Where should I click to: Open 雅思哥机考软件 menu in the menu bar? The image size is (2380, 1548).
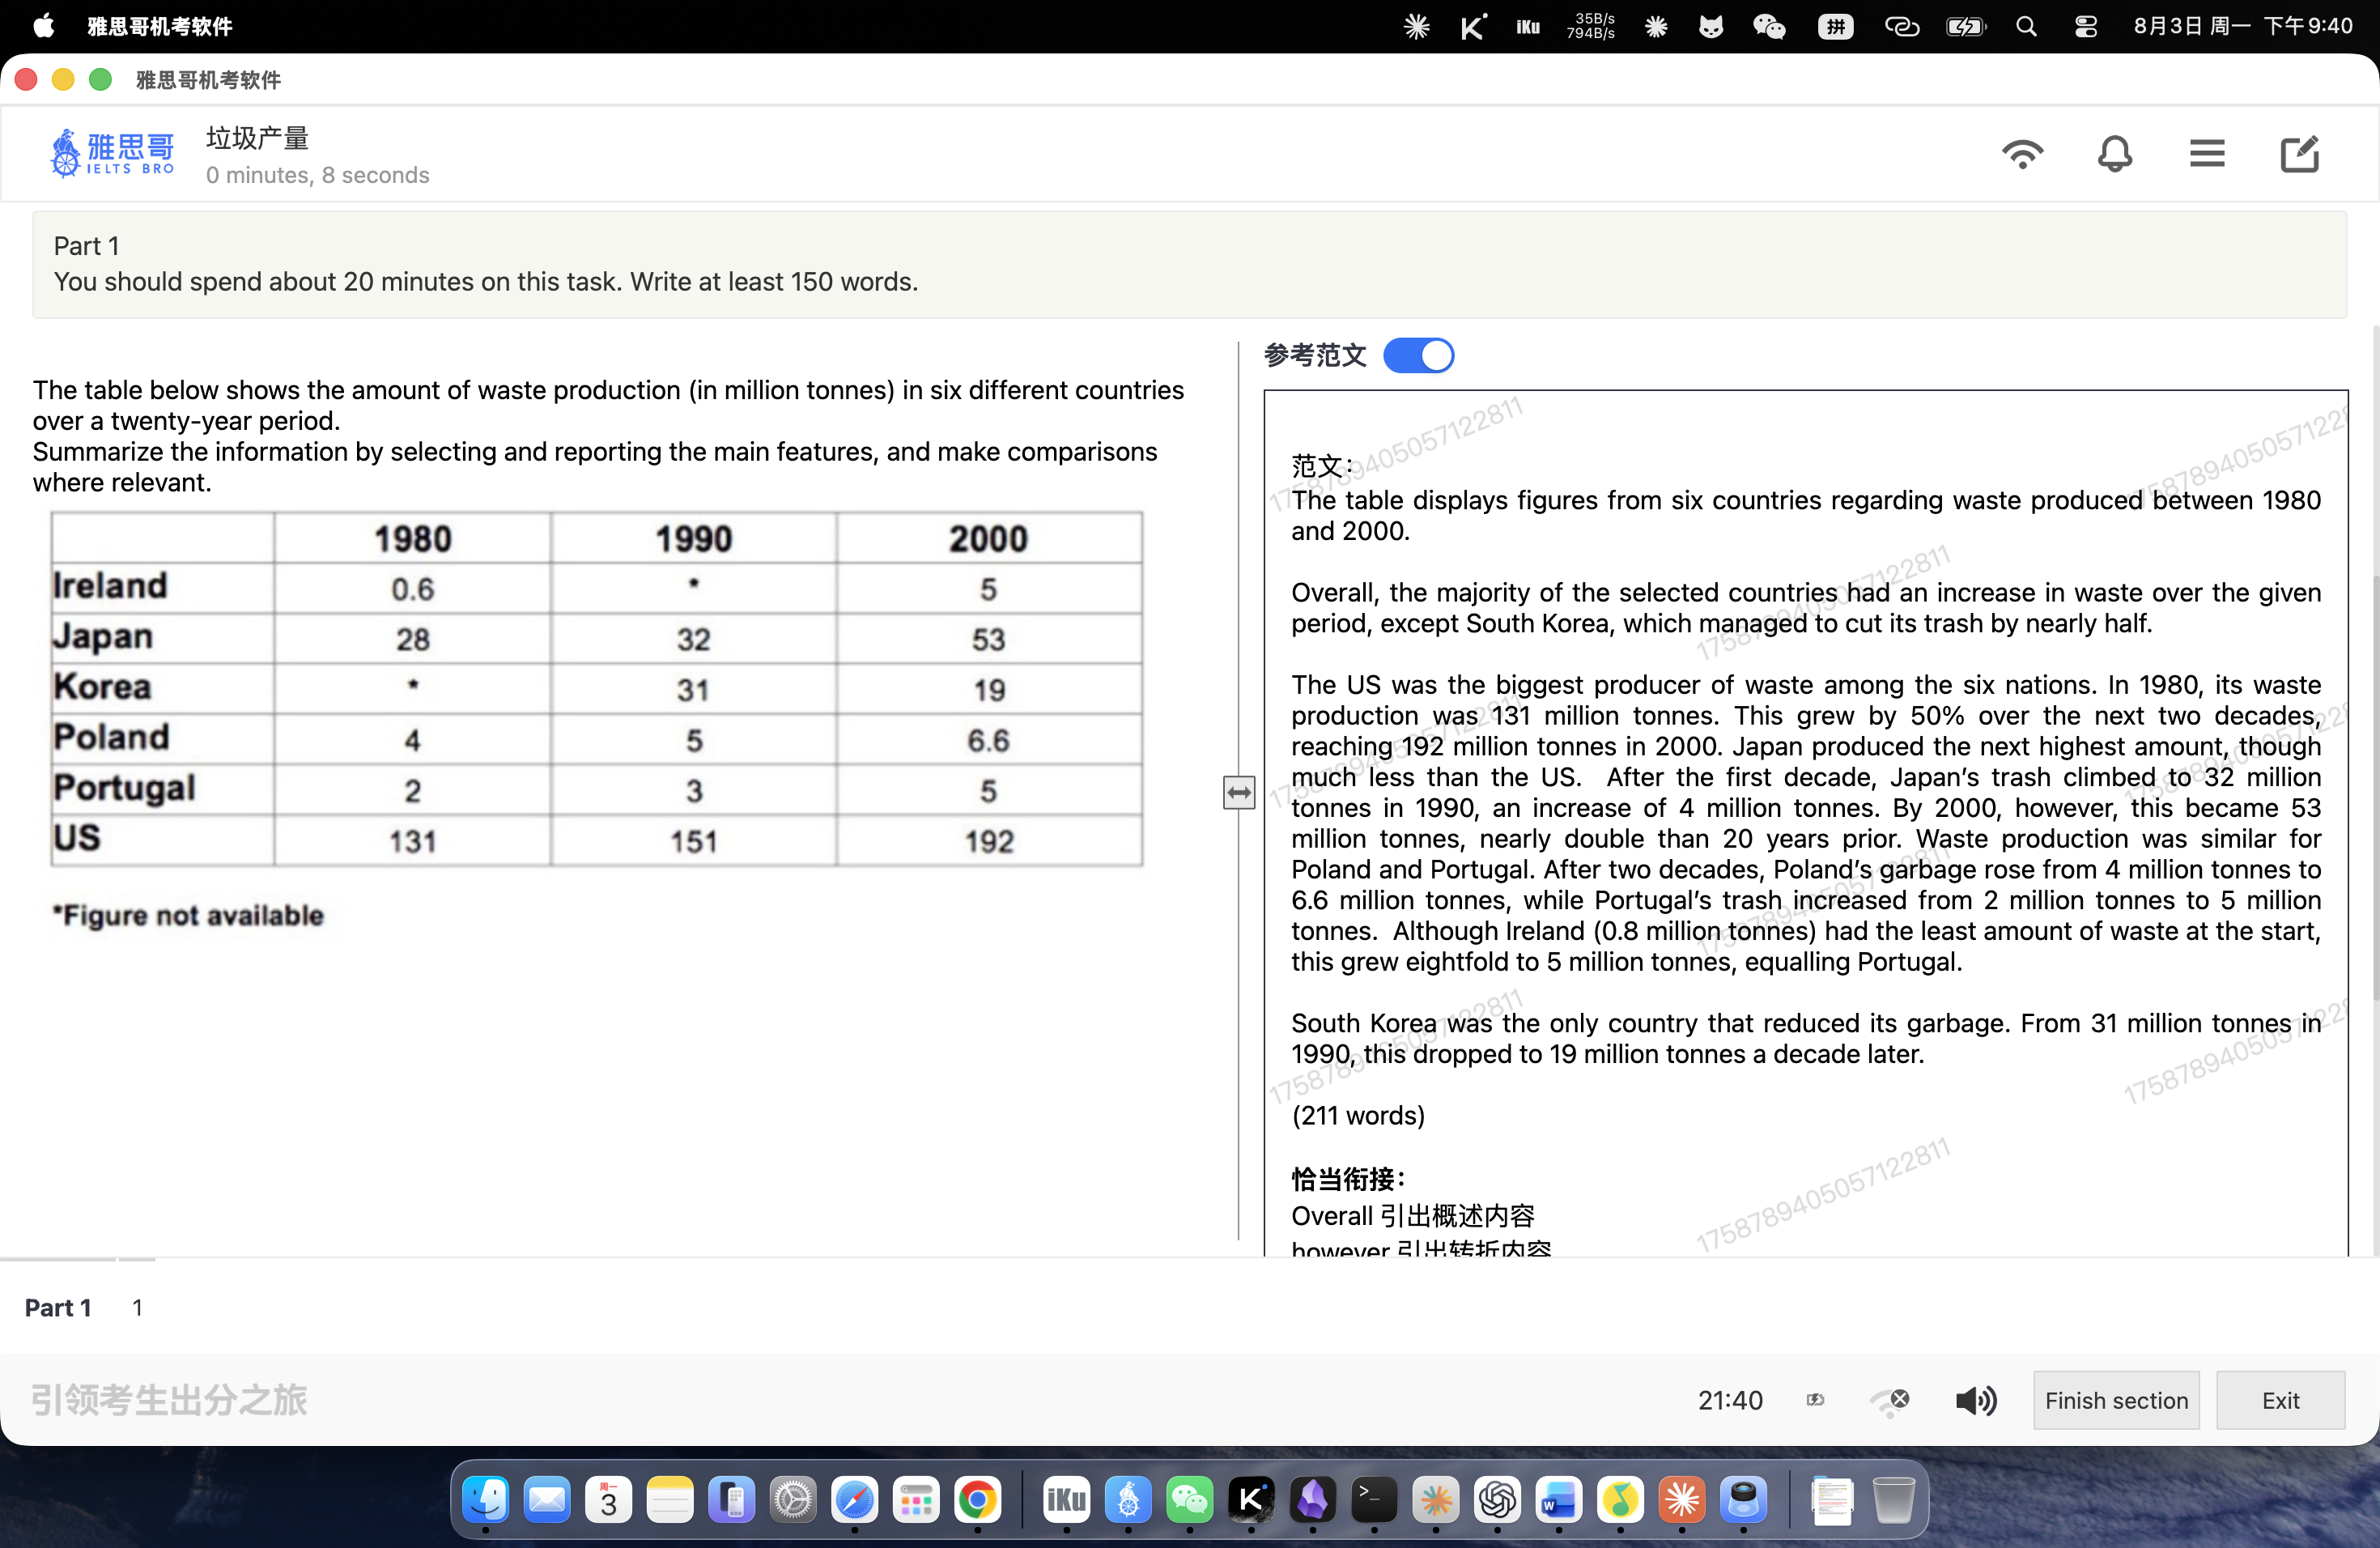coord(159,26)
